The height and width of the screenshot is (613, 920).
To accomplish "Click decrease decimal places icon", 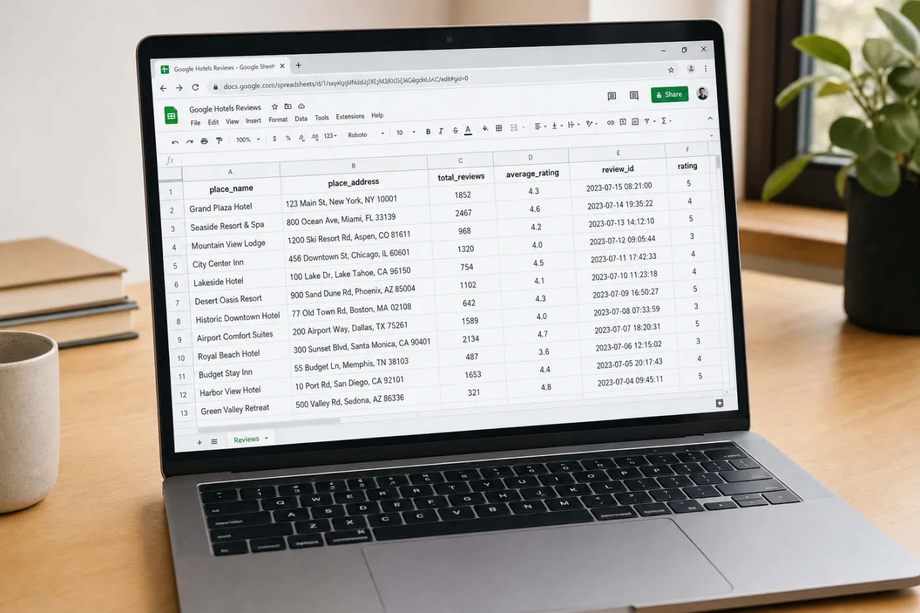I will pos(302,138).
